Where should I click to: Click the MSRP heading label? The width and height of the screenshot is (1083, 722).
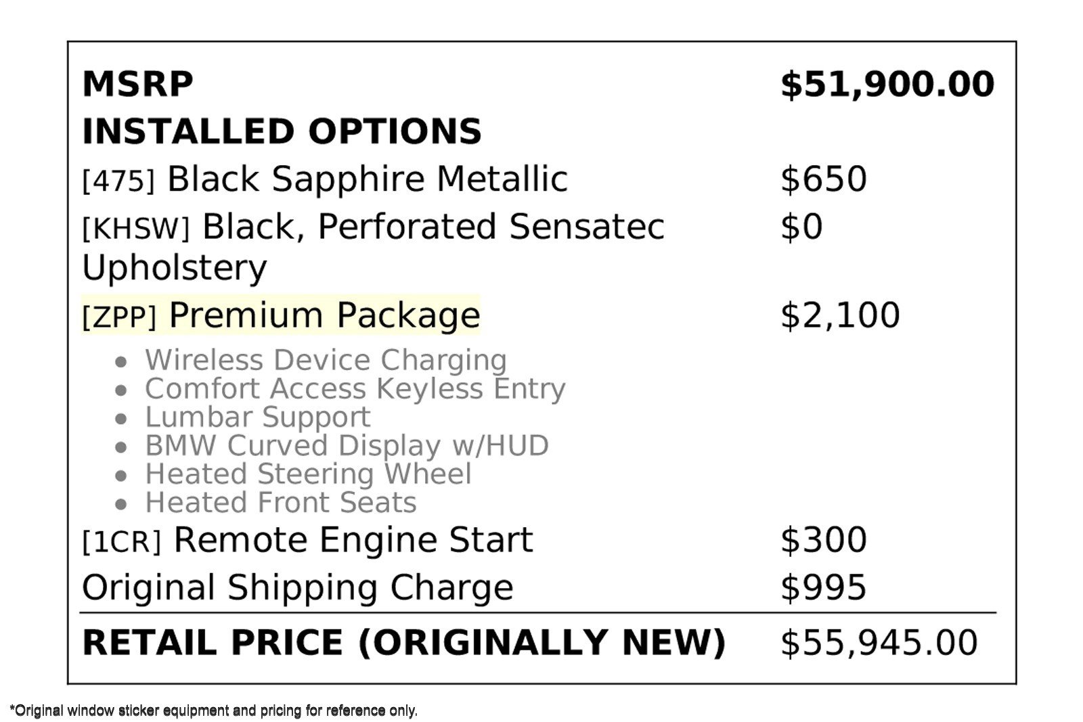coord(137,85)
